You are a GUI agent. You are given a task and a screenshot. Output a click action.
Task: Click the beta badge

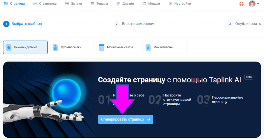tap(249, 77)
